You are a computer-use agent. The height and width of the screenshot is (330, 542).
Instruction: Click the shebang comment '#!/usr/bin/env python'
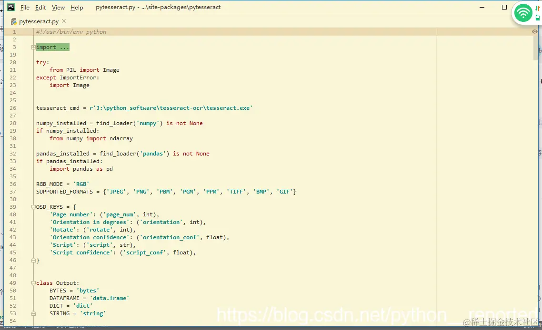(71, 32)
